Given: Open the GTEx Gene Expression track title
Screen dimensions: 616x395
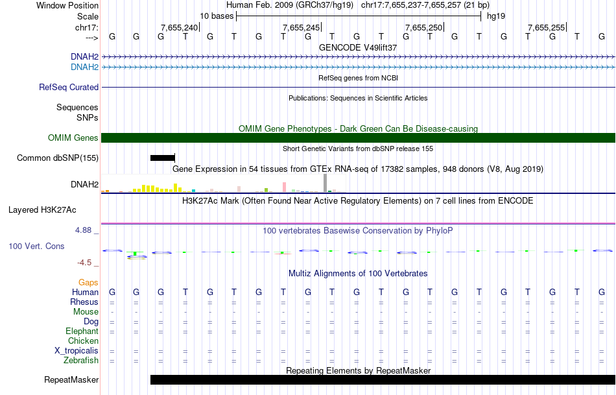Looking at the screenshot, I should [358, 169].
